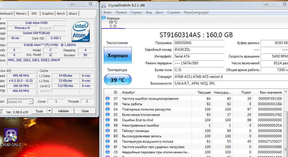Screen dimensions: 288x157
Task: Click the status orb for attribute 0C
Action: pos(107,115)
